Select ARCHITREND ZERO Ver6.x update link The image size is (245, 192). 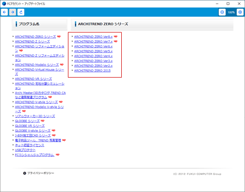[93, 47]
